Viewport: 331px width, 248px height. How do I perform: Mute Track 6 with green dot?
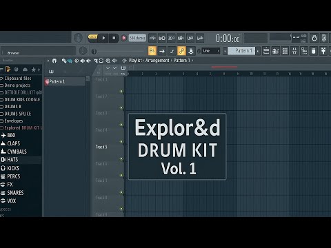click(x=121, y=176)
